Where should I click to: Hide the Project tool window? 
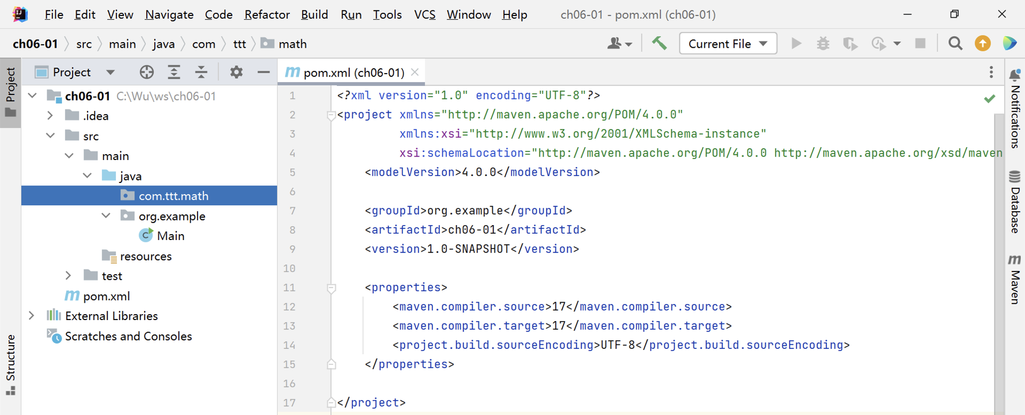[x=263, y=72]
